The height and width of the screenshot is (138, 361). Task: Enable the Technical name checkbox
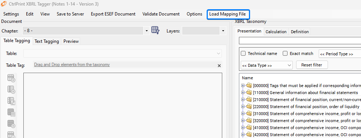[x=243, y=54]
